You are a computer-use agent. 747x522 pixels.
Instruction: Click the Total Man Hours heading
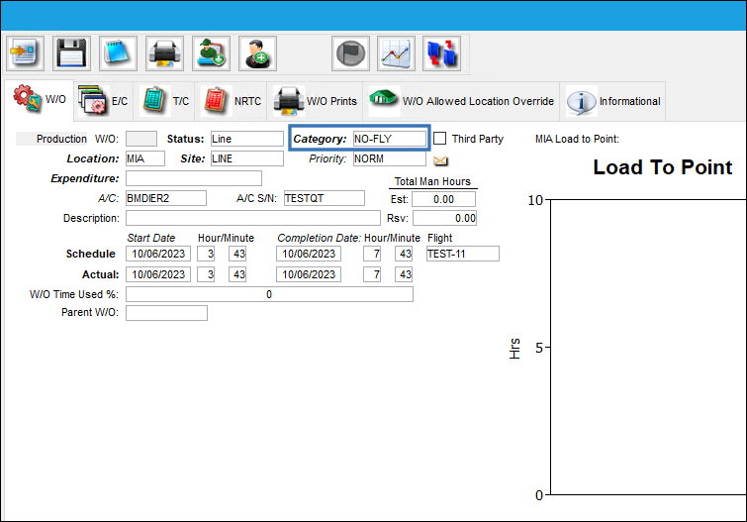click(432, 181)
